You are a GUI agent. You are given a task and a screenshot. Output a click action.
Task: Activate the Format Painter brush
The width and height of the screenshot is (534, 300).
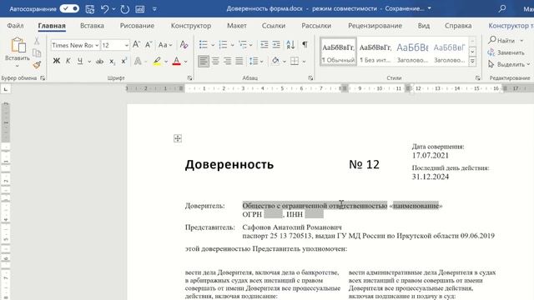point(37,65)
